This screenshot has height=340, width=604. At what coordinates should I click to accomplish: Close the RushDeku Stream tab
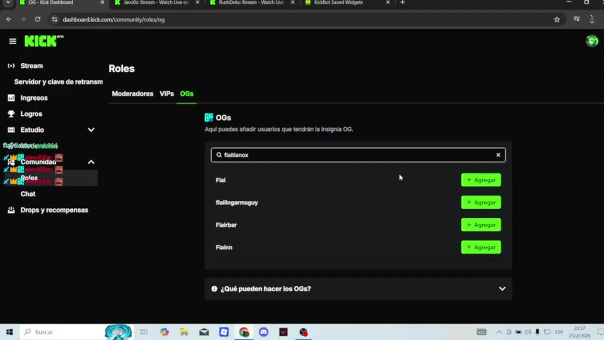pos(293,2)
